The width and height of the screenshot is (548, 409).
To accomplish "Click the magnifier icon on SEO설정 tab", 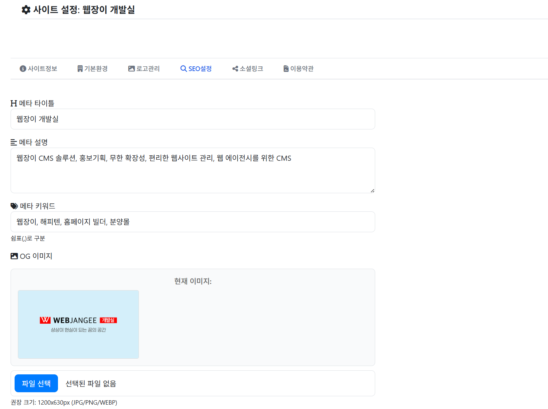I will pyautogui.click(x=183, y=69).
